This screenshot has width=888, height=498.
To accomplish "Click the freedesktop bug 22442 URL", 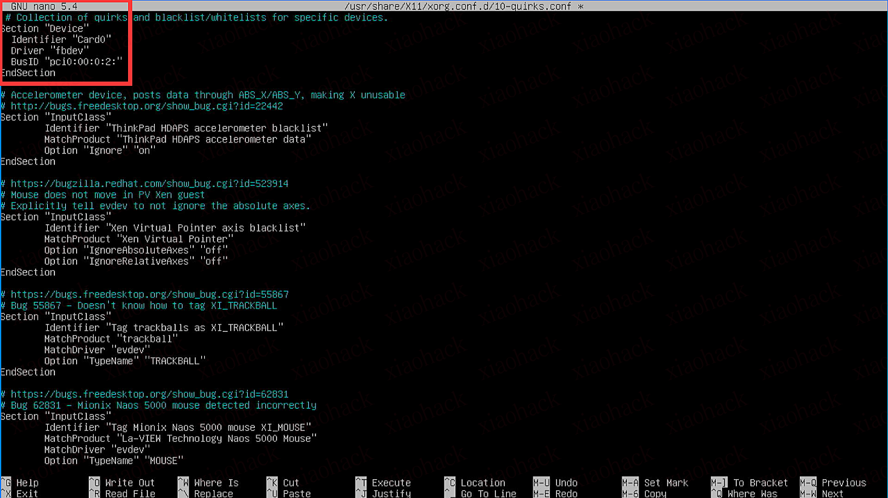I will (147, 106).
